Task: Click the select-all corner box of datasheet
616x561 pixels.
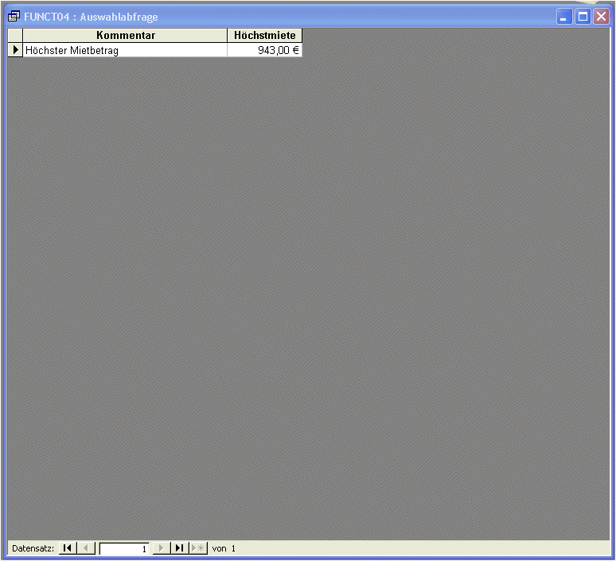Action: point(15,35)
